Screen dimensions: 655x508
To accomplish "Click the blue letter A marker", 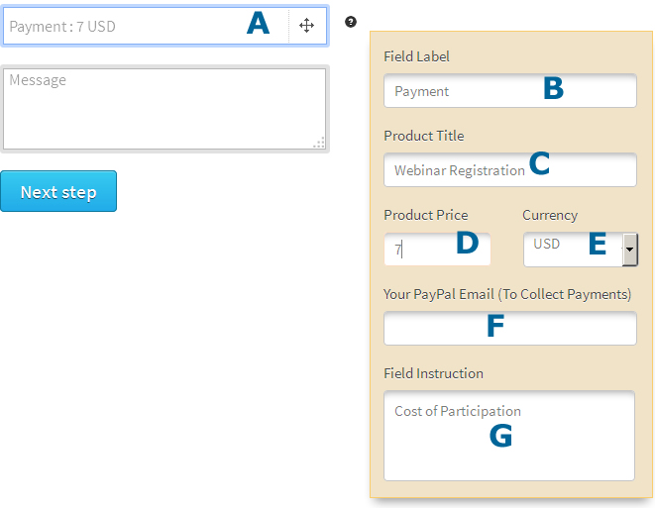I will tap(258, 23).
